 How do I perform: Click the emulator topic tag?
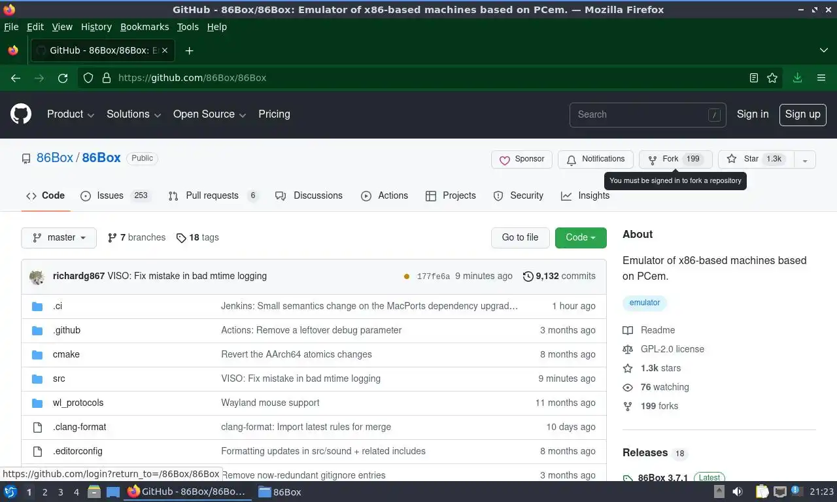click(x=645, y=303)
